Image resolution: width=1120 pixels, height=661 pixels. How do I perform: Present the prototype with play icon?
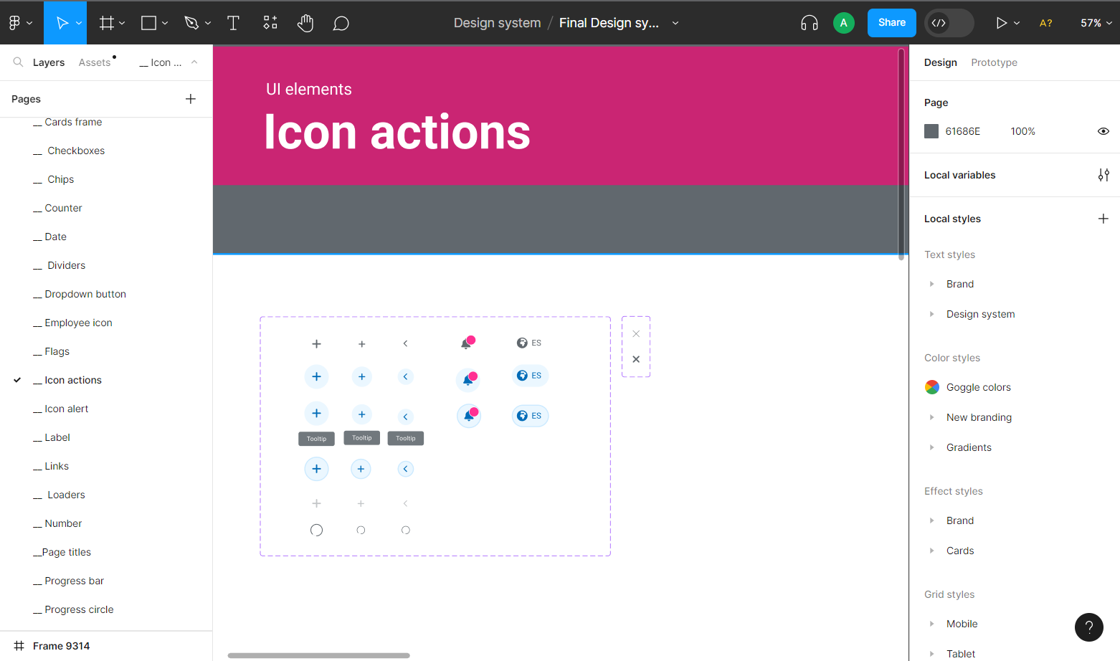tap(1001, 23)
